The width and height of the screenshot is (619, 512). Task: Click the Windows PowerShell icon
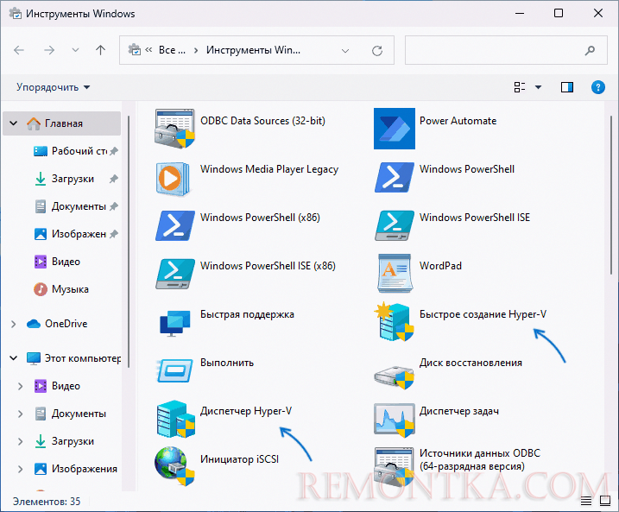[x=395, y=177]
